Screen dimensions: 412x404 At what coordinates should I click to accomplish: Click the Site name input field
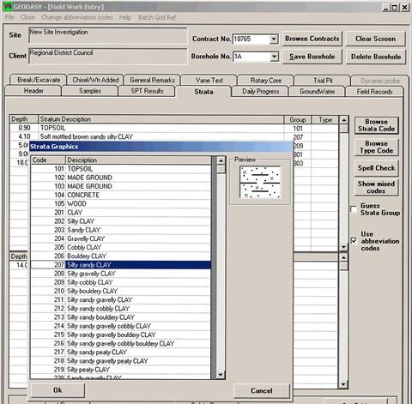pyautogui.click(x=108, y=35)
